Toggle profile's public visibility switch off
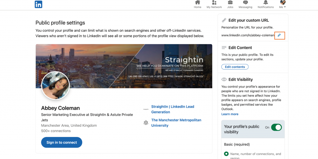The width and height of the screenshot is (318, 159). (x=276, y=127)
